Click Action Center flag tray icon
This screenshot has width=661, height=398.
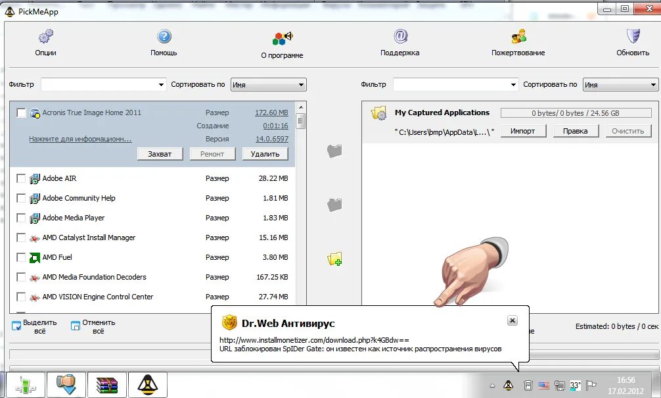click(591, 385)
